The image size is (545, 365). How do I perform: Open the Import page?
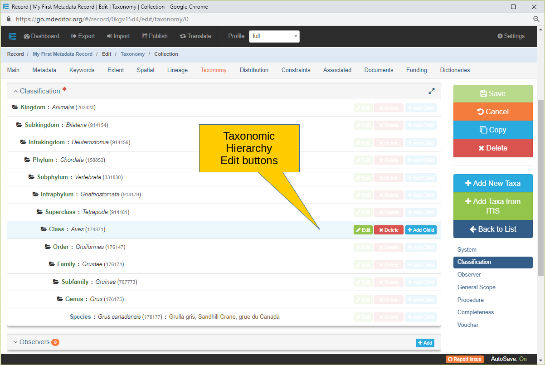click(x=118, y=36)
